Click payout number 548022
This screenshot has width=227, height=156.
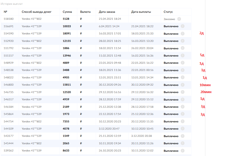pyautogui.click(x=9, y=78)
